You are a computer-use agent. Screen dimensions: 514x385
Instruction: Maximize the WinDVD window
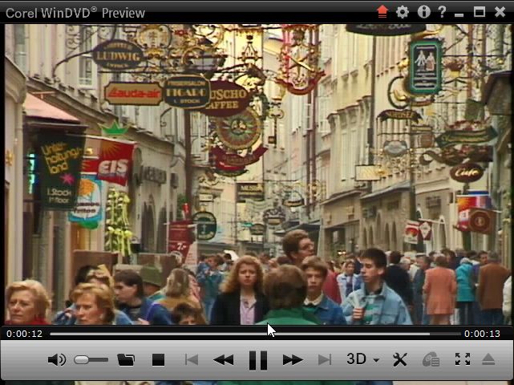[480, 12]
